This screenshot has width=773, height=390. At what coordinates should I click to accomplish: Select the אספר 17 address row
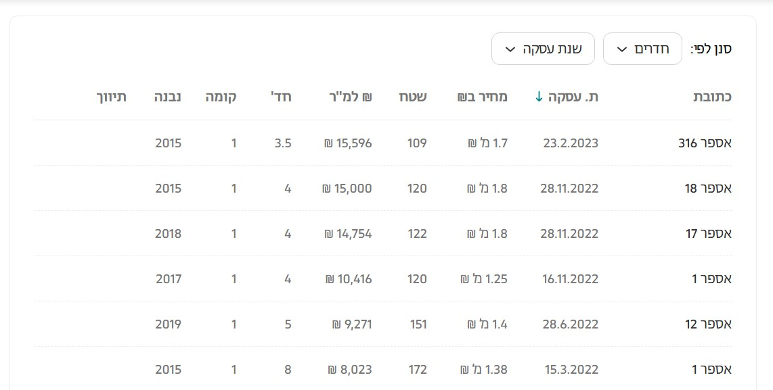tap(708, 234)
